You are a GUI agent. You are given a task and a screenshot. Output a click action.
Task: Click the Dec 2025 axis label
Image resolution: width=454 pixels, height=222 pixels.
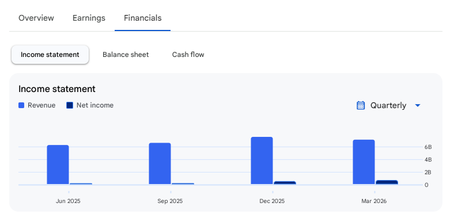point(272,201)
